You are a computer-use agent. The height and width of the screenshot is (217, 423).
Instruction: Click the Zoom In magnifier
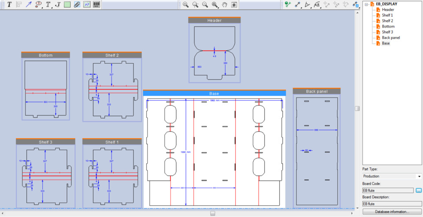pos(186,4)
